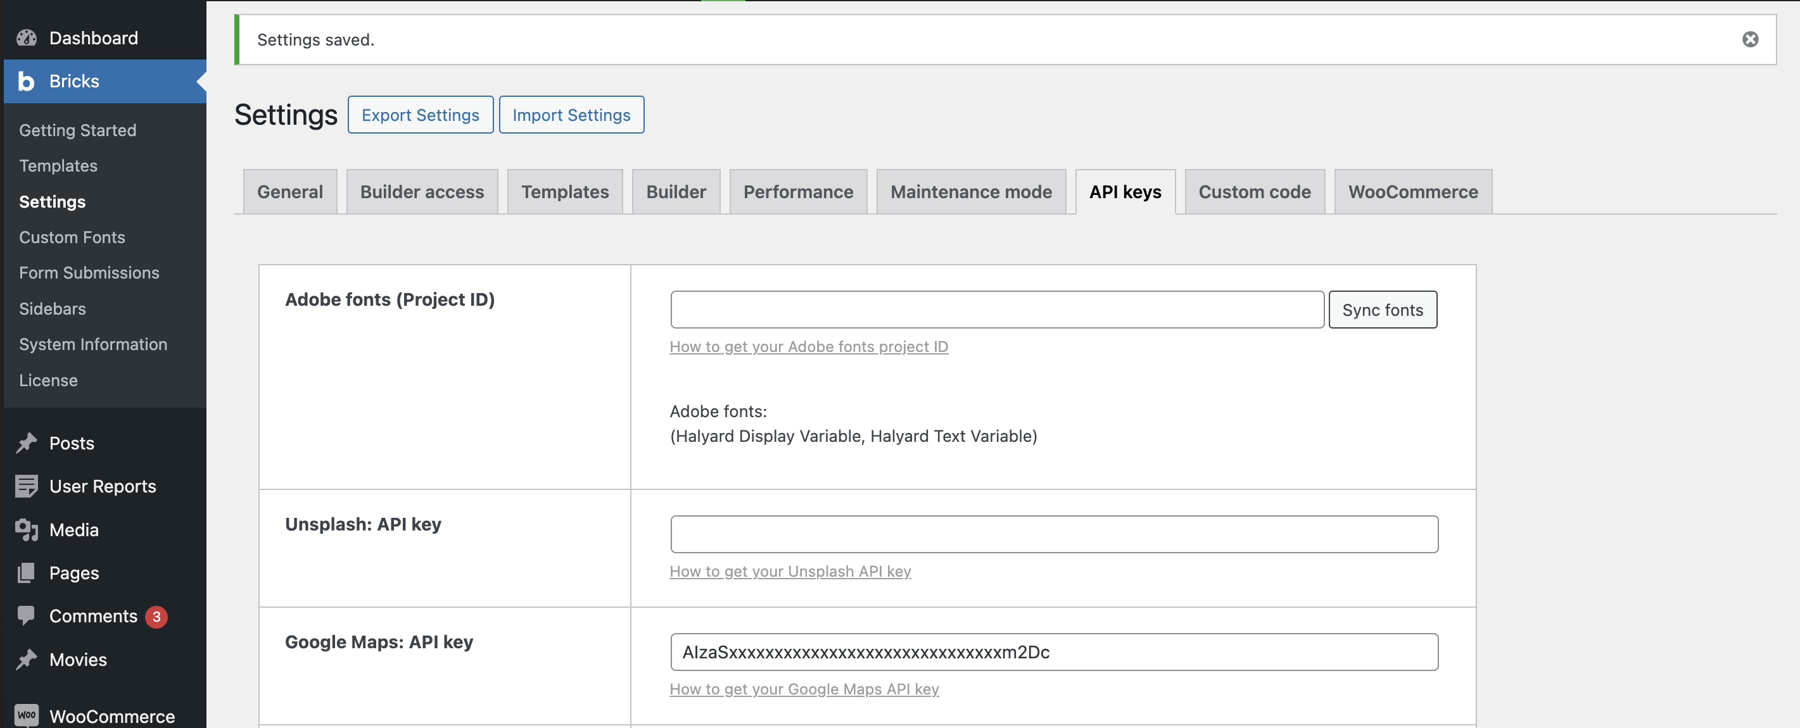Open User Reports via its icon
1800x728 pixels.
[x=27, y=486]
